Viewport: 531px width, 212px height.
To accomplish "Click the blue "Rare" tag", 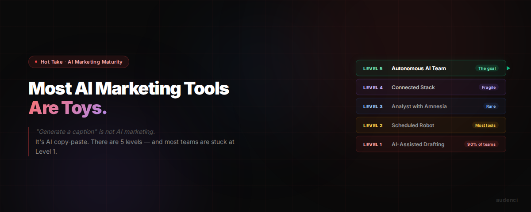I will pyautogui.click(x=491, y=106).
